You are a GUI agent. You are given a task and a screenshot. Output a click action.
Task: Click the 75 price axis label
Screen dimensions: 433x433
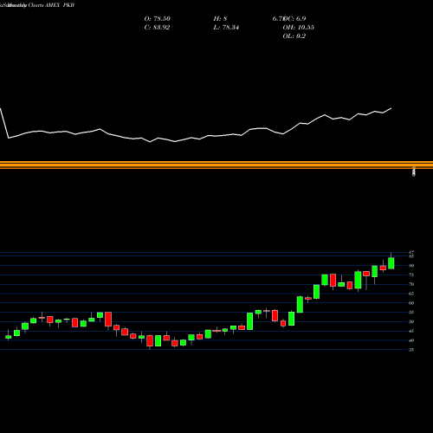click(x=410, y=275)
